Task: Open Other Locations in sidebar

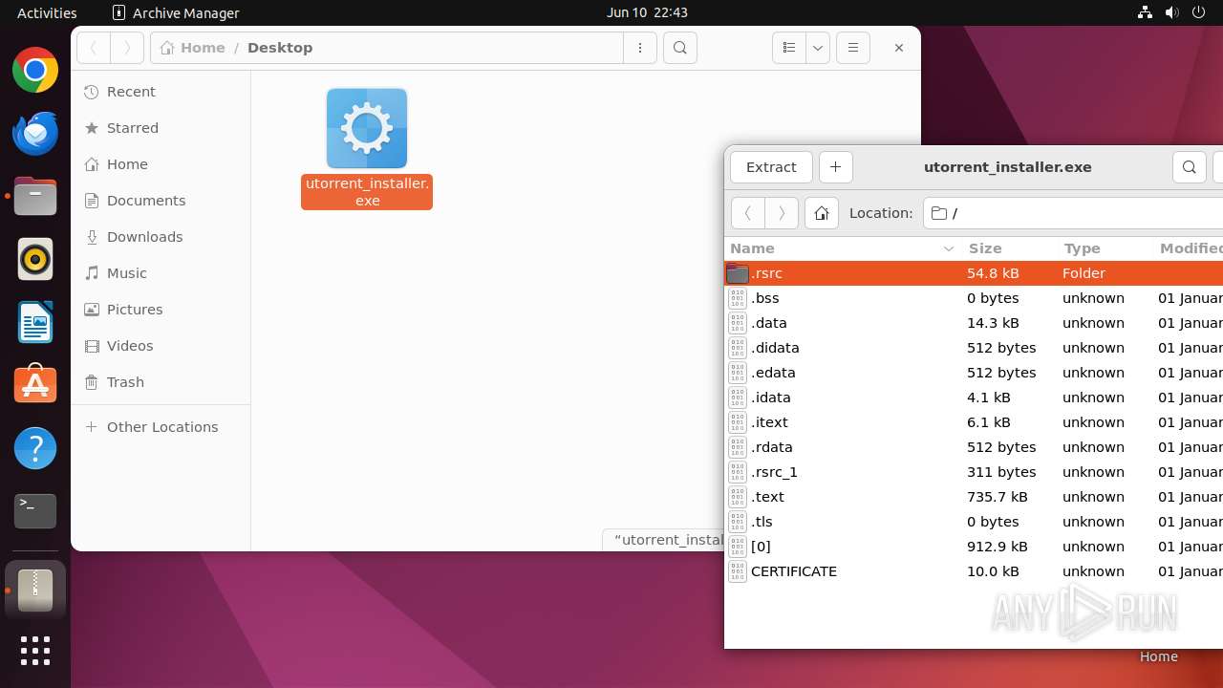Action: tap(161, 427)
